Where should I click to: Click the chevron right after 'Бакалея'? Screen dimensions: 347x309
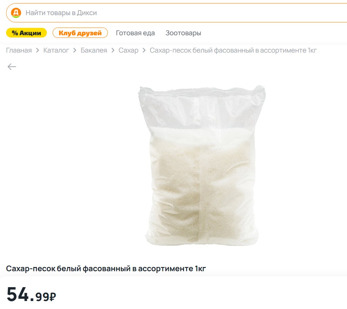113,50
